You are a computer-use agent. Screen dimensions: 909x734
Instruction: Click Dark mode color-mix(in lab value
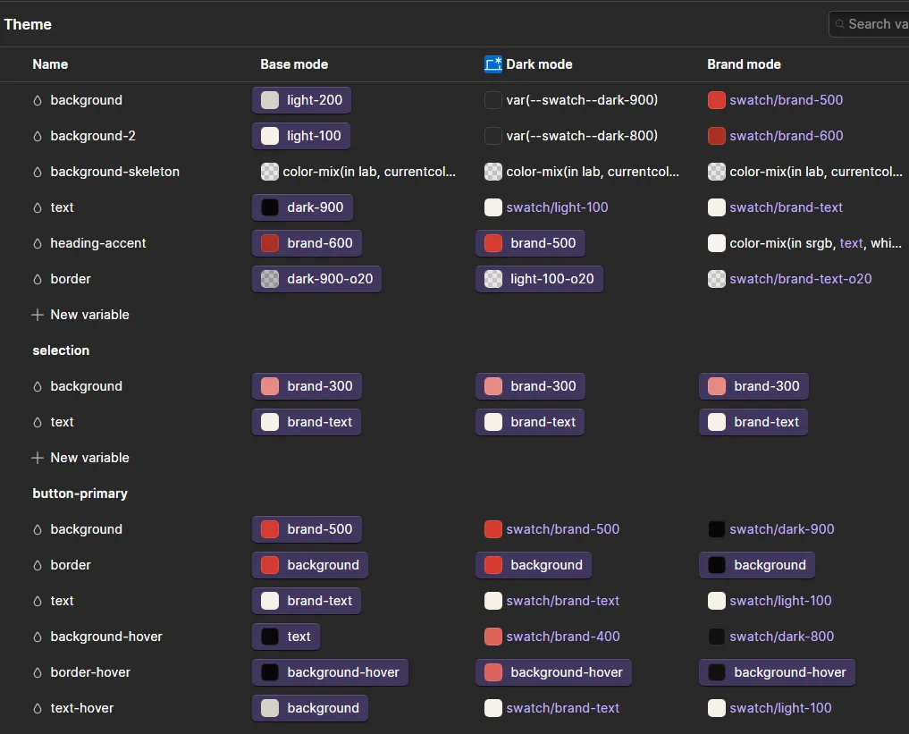pos(593,173)
